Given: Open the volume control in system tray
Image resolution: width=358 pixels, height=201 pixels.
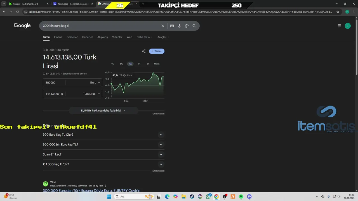Looking at the screenshot, I should click(x=339, y=197).
